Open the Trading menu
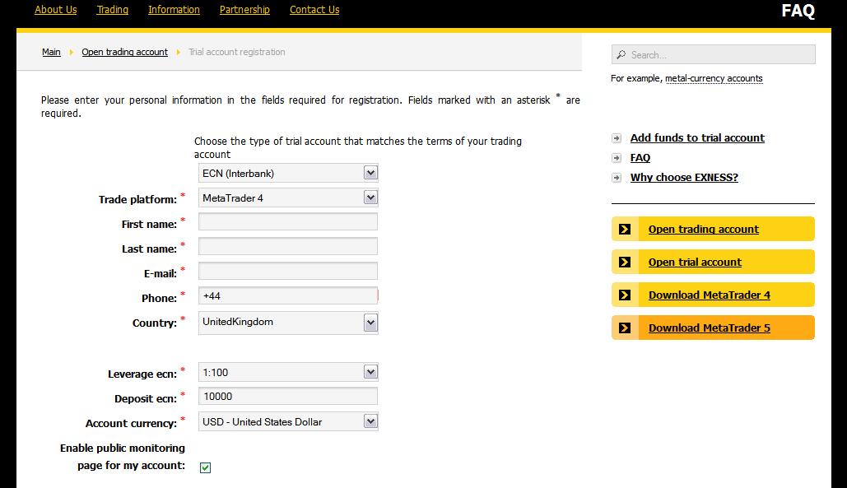 click(112, 10)
